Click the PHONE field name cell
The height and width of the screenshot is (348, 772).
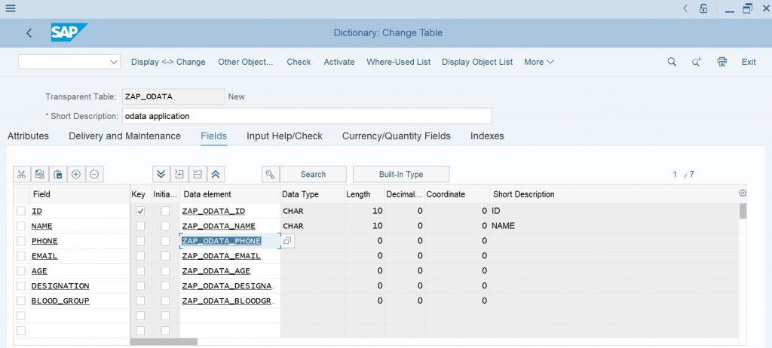point(79,241)
